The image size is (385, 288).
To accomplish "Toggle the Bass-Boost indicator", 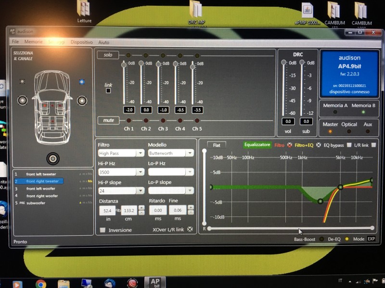I will click(321, 239).
